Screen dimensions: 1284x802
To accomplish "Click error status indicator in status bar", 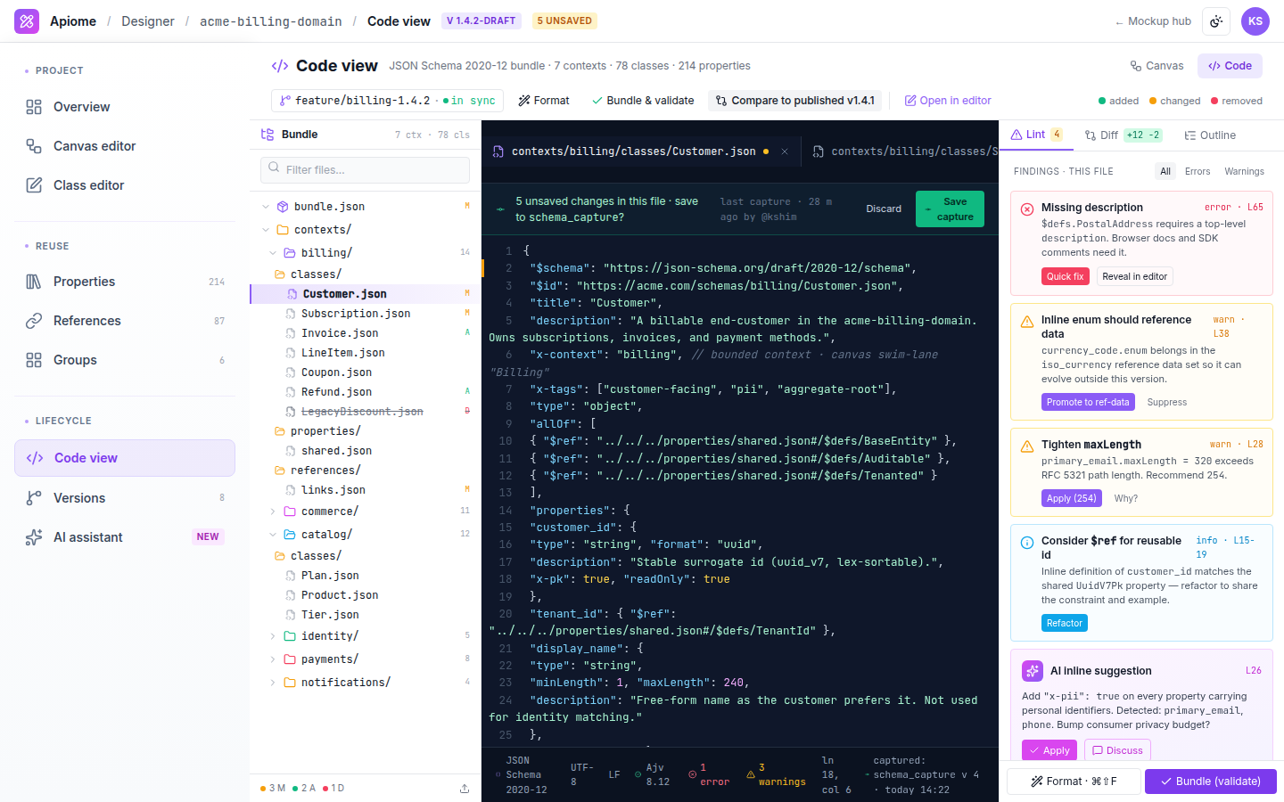I will click(x=709, y=774).
